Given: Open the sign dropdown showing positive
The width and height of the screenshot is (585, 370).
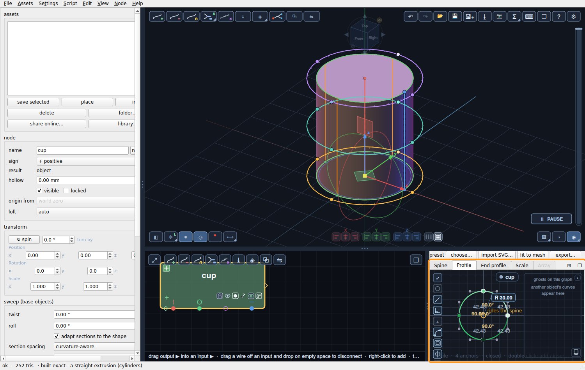Looking at the screenshot, I should coord(86,161).
